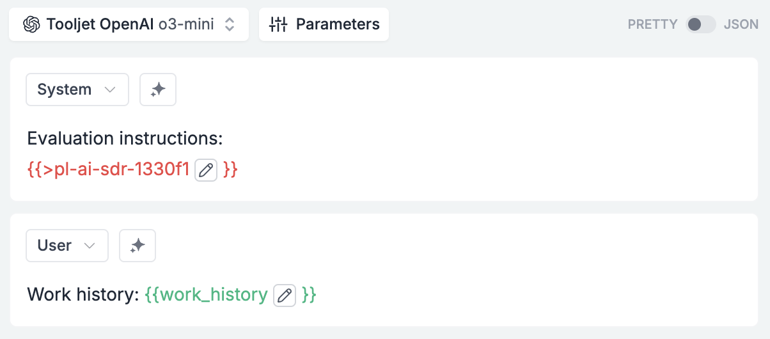
Task: Click the sparkle icon next to System
Action: coord(158,90)
